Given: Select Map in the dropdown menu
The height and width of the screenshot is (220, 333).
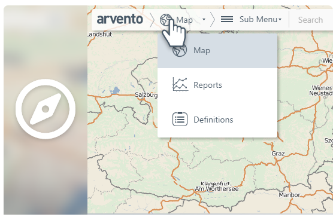Looking at the screenshot, I should coord(217,51).
